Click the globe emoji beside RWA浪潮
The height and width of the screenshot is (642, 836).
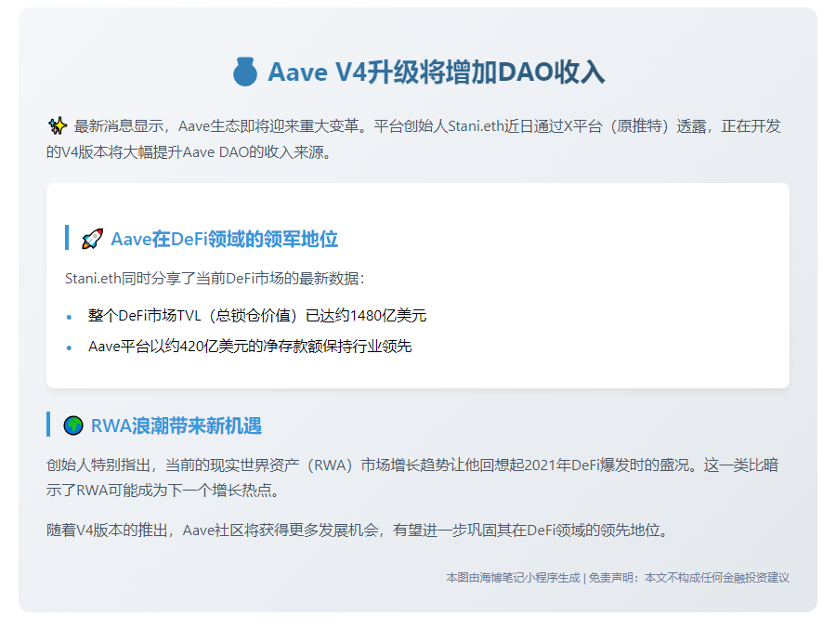(73, 426)
